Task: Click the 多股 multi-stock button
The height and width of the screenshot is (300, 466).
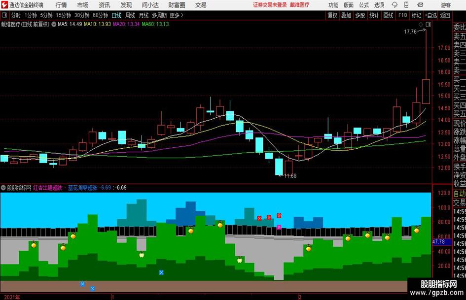Action: point(360,15)
